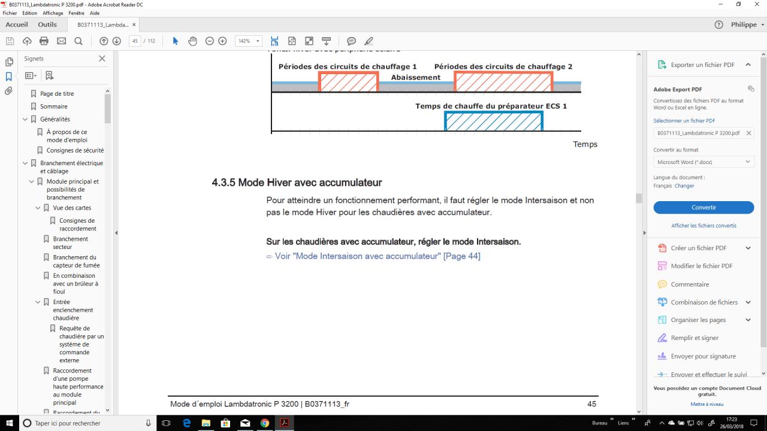Viewport: 767px width, 431px height.
Task: Click Sélectionner un fichier PDF link
Action: [684, 121]
